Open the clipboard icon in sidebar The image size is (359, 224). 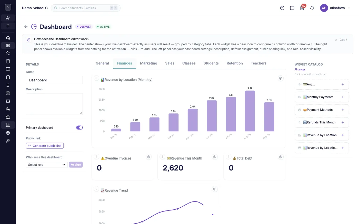(x=8, y=77)
